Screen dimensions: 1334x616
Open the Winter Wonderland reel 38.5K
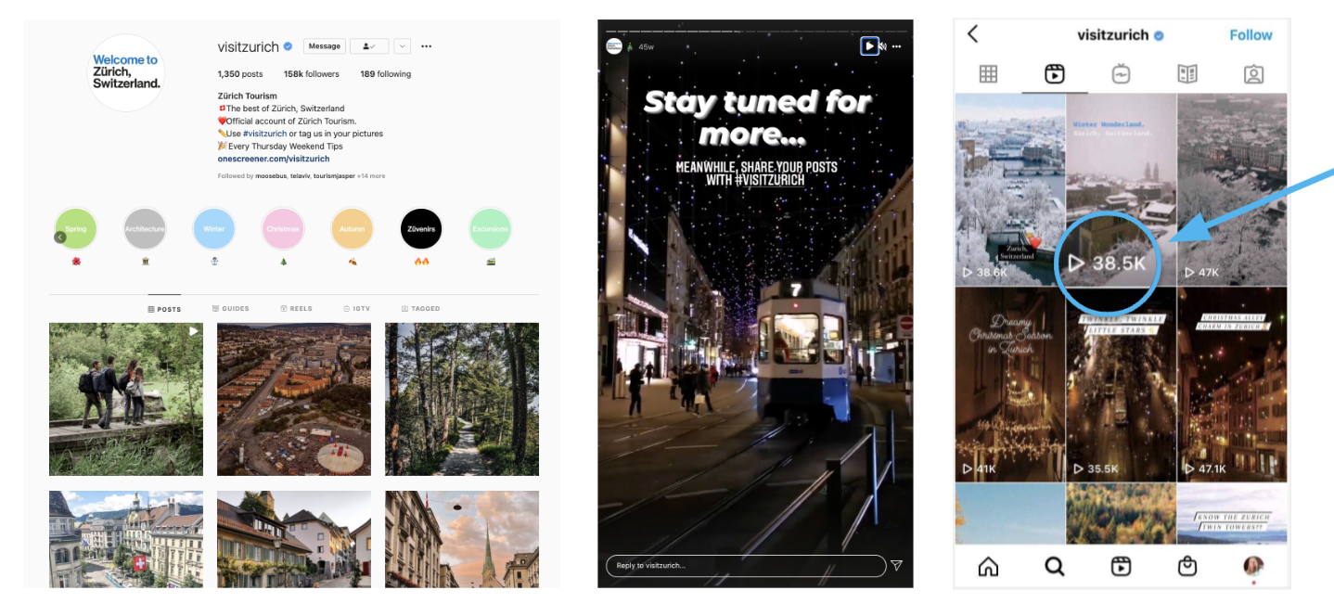pos(1121,189)
